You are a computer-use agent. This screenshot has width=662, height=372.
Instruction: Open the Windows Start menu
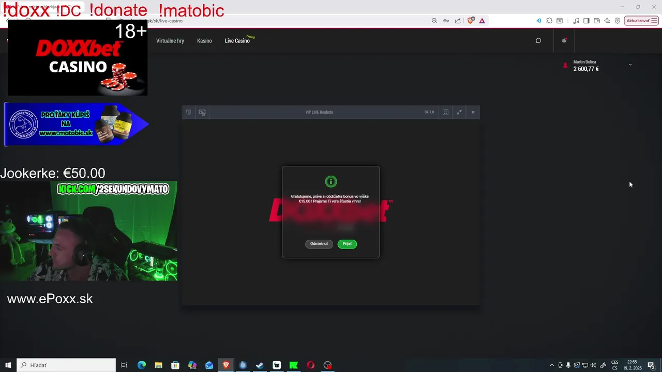8,365
